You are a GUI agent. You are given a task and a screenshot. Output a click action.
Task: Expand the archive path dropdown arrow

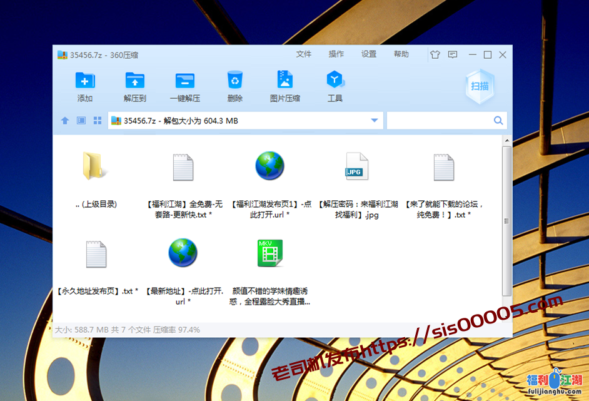point(375,121)
